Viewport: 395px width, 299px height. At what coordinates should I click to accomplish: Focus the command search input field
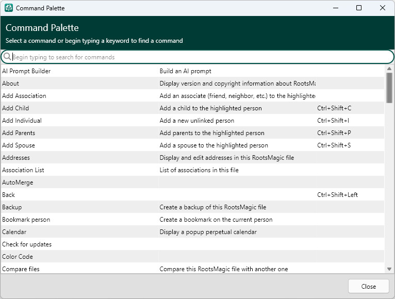(197, 57)
